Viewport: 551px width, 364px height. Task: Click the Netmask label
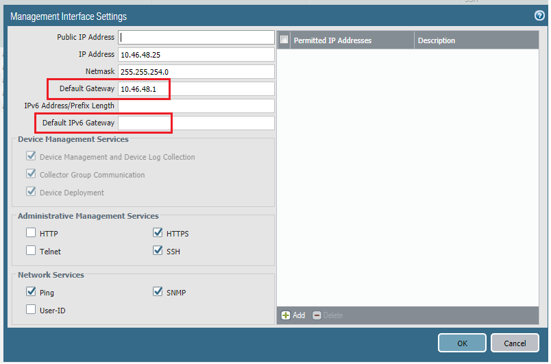[x=100, y=71]
